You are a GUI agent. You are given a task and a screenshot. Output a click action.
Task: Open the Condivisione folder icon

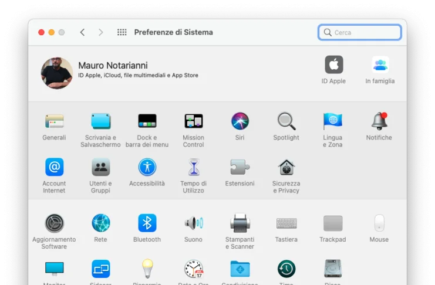240,269
